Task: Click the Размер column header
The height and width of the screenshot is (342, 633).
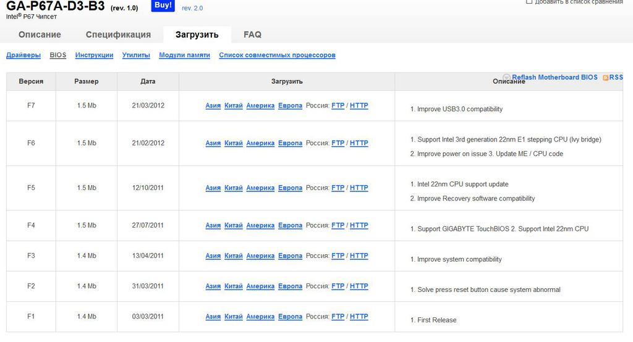Action: [87, 81]
